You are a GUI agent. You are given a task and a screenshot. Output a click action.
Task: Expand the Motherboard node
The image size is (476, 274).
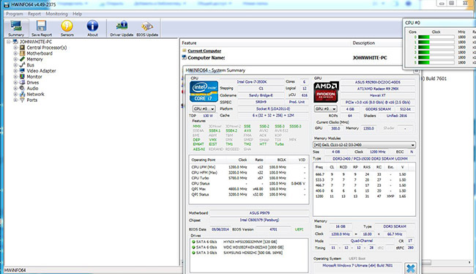point(15,53)
